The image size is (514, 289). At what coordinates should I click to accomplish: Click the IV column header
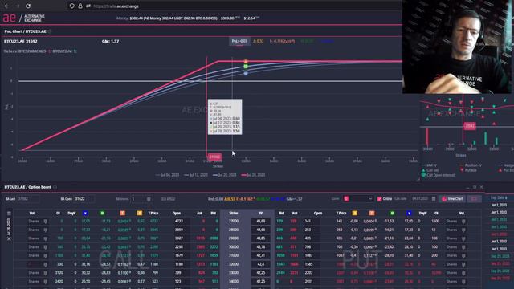pyautogui.click(x=261, y=214)
